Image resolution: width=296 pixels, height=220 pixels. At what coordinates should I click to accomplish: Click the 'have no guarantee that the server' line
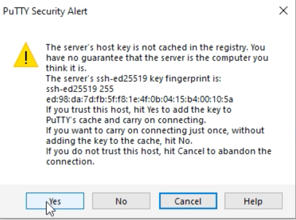point(157,58)
